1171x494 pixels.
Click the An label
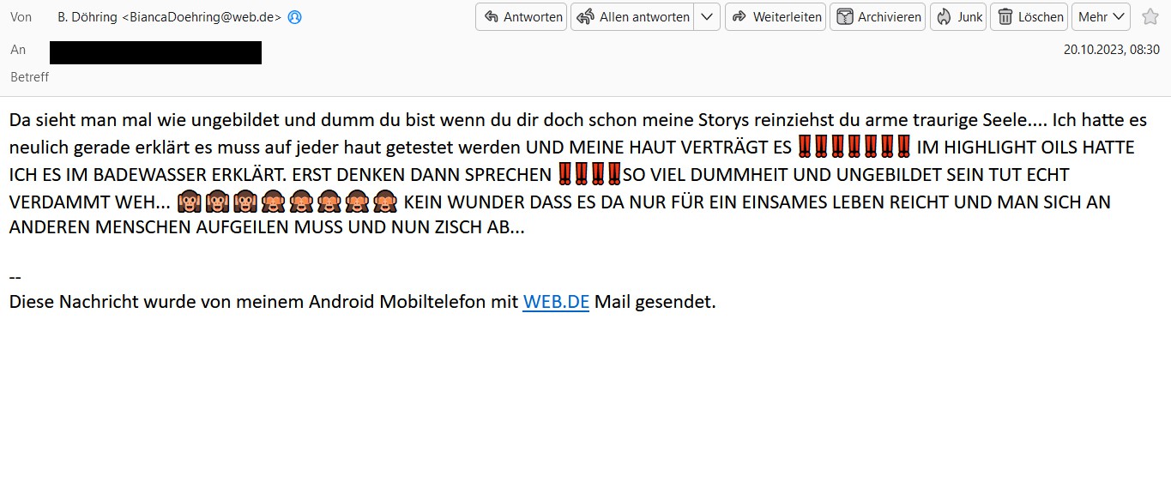[18, 50]
